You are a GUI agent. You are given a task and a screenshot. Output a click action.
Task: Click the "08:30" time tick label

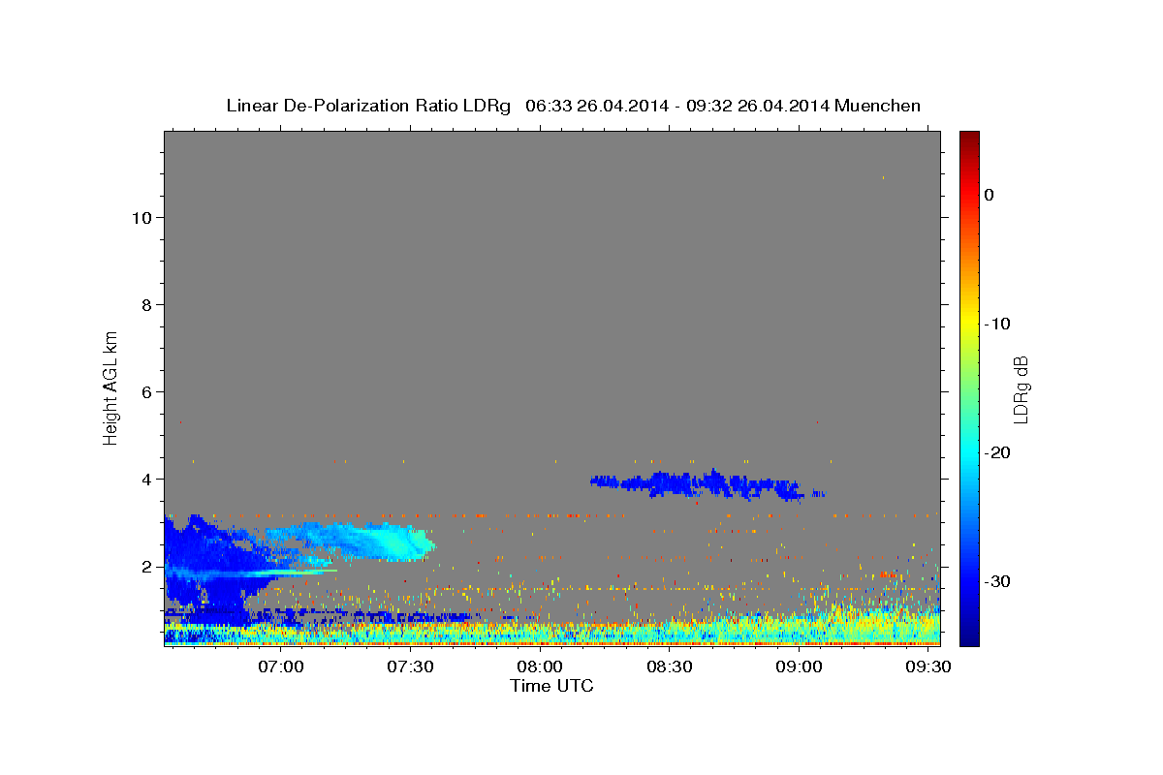(669, 667)
